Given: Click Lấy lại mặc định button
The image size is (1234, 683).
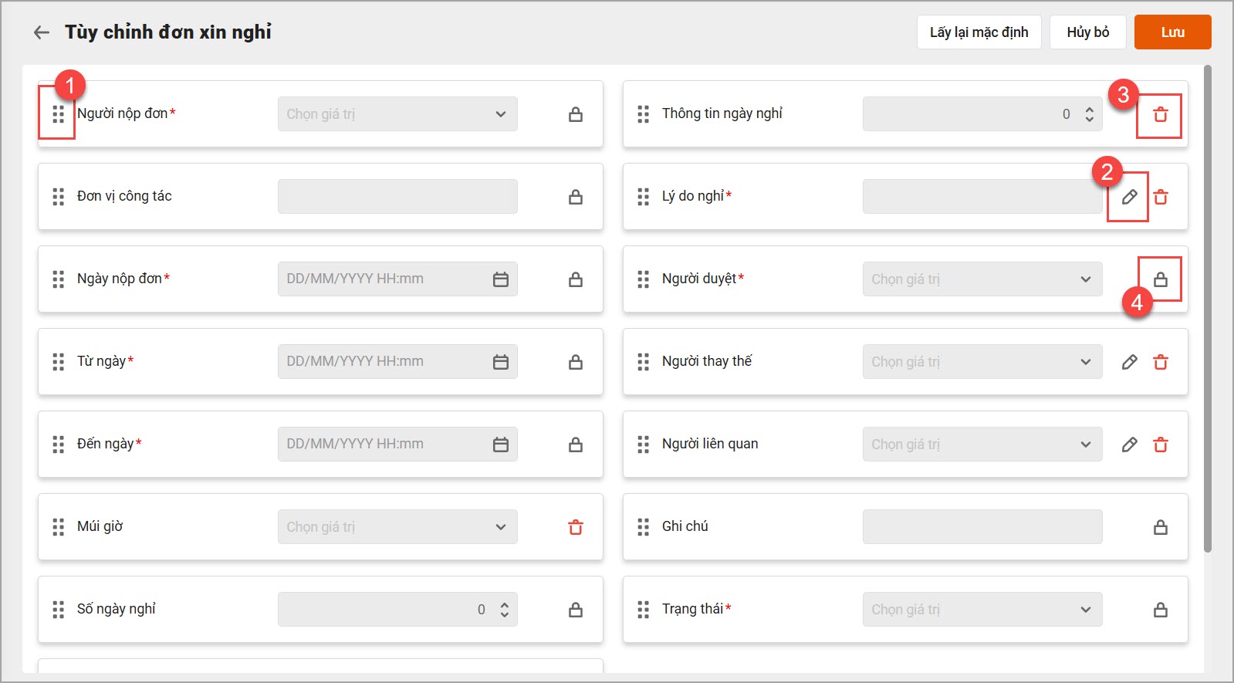Looking at the screenshot, I should point(979,32).
